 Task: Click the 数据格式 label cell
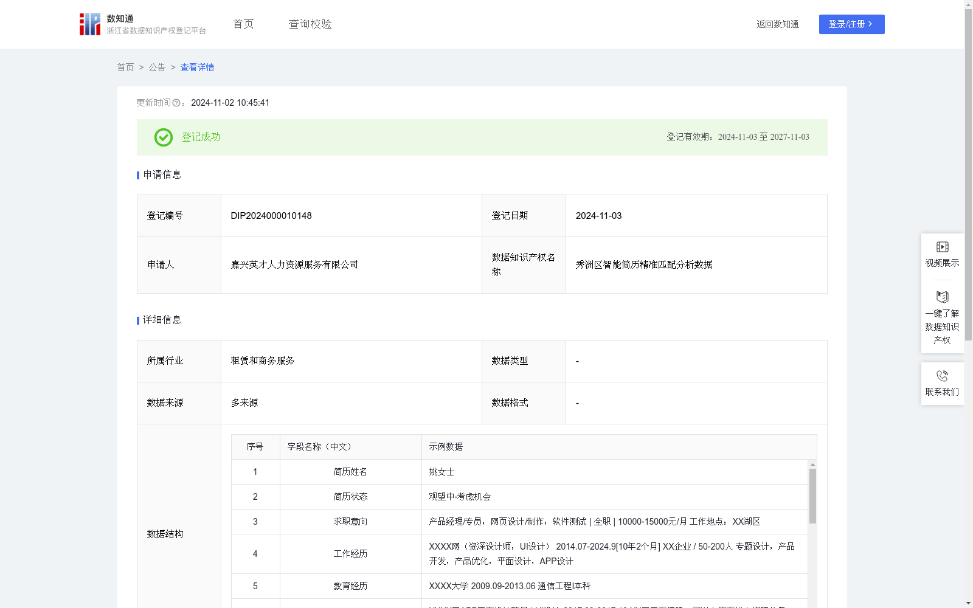coord(524,403)
